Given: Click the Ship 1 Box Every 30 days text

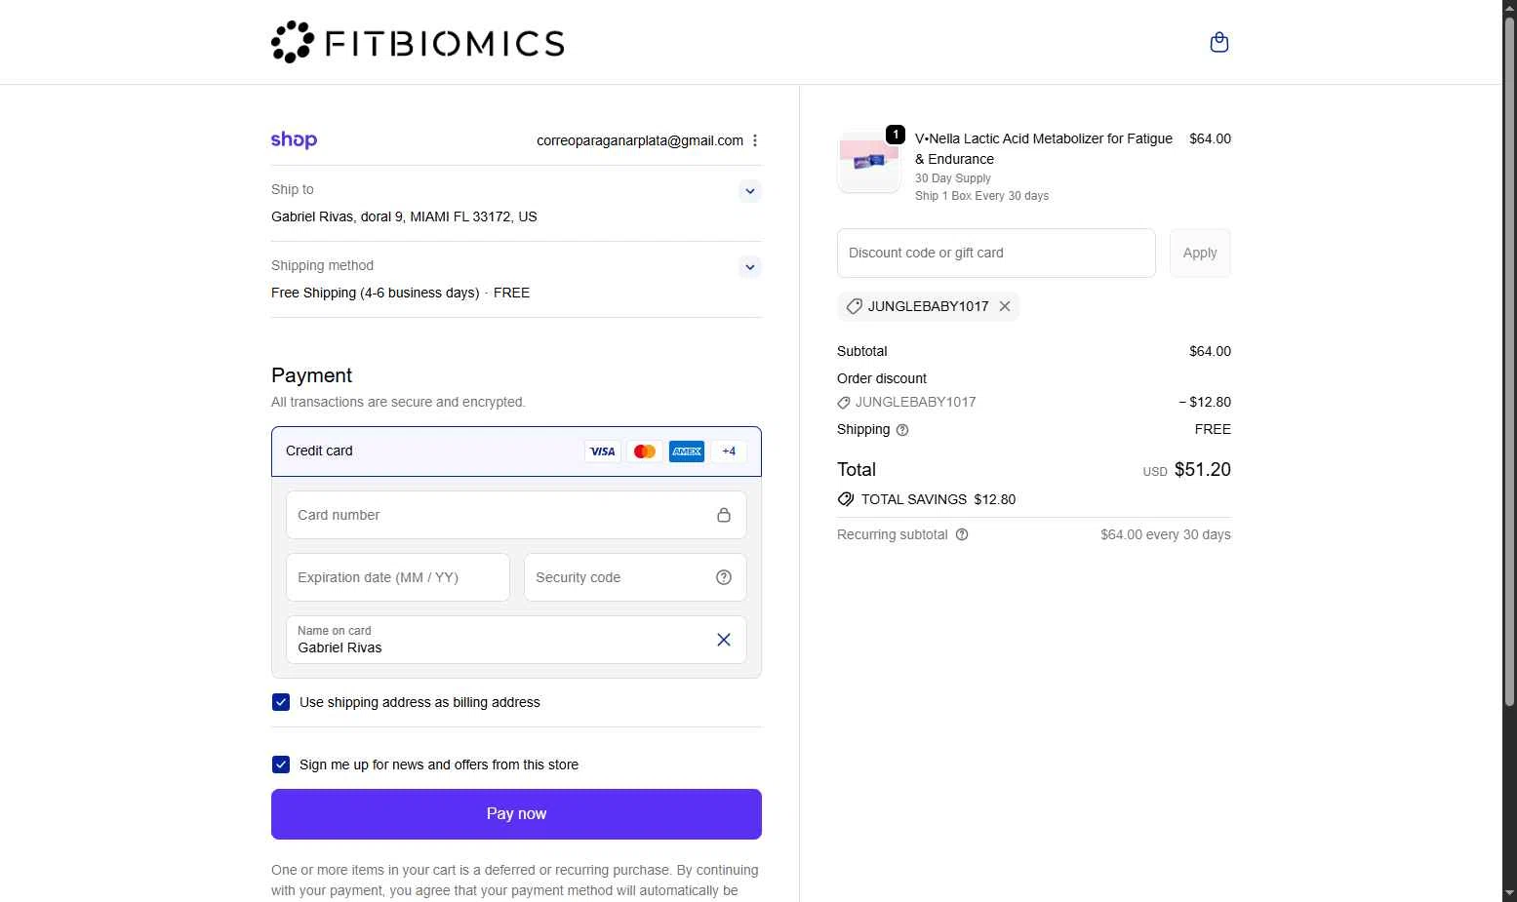Looking at the screenshot, I should [x=981, y=196].
